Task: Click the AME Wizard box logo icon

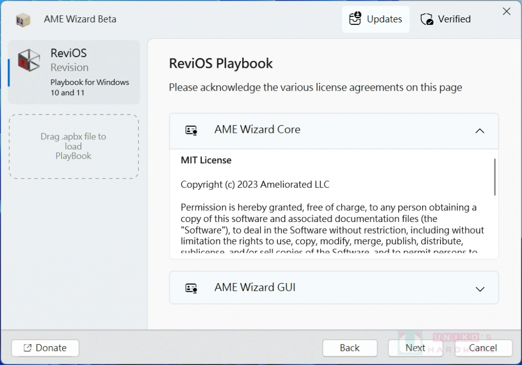Action: pos(23,20)
